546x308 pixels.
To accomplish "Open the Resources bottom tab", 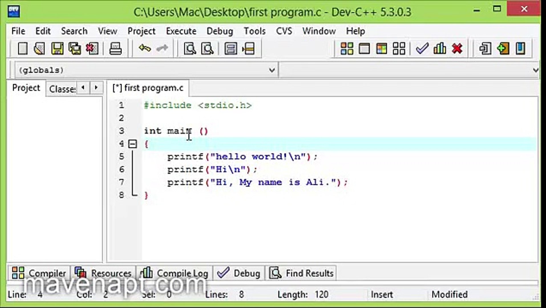I will click(103, 273).
